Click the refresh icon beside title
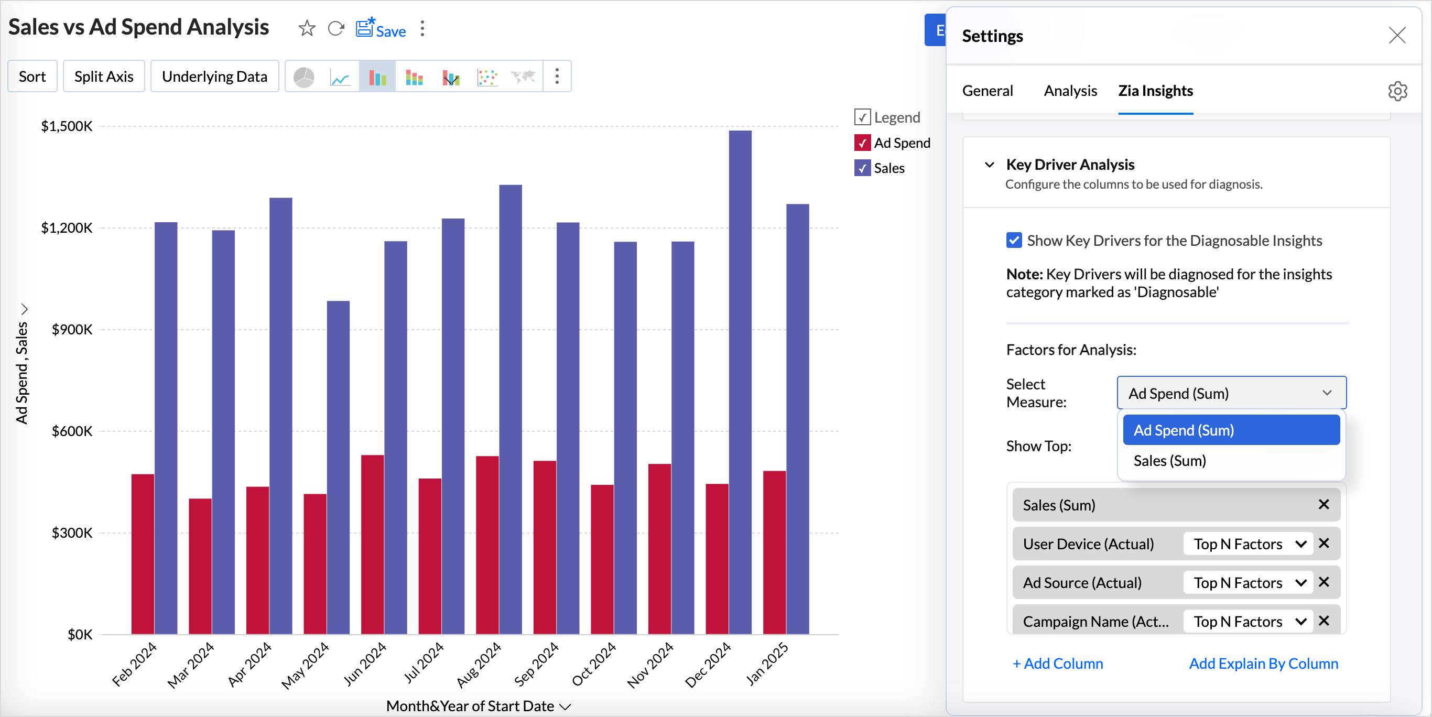Screen dimensions: 1432x717 336,28
